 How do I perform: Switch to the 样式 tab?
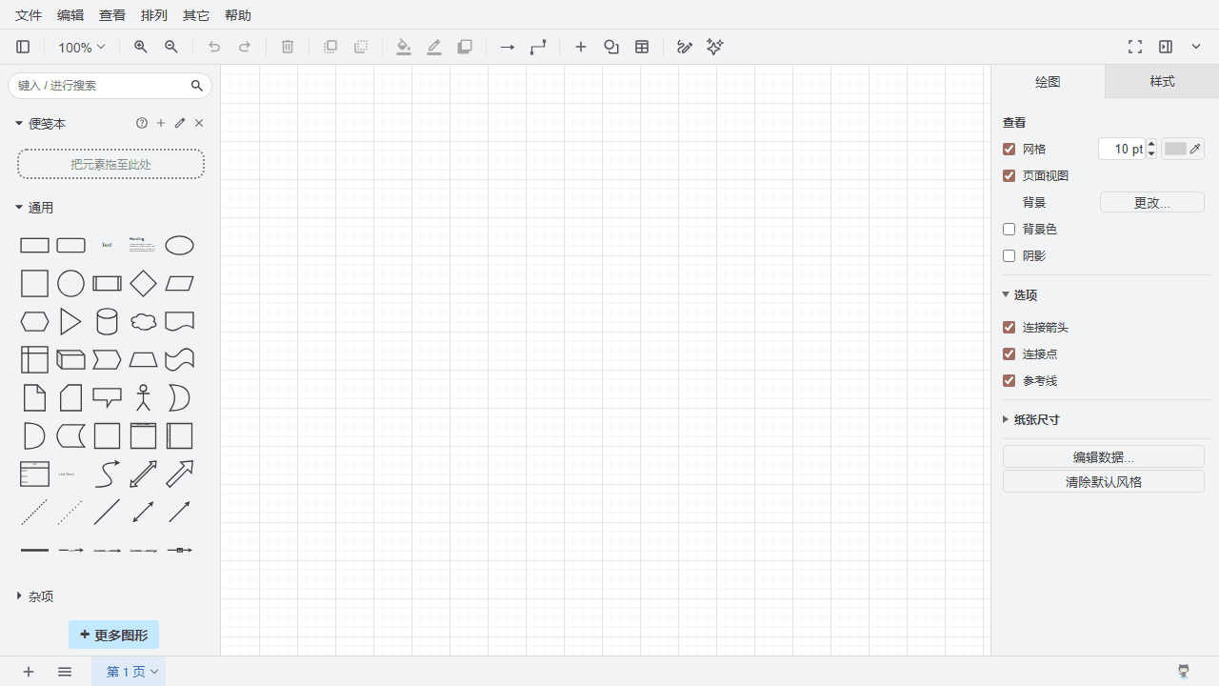[1162, 82]
